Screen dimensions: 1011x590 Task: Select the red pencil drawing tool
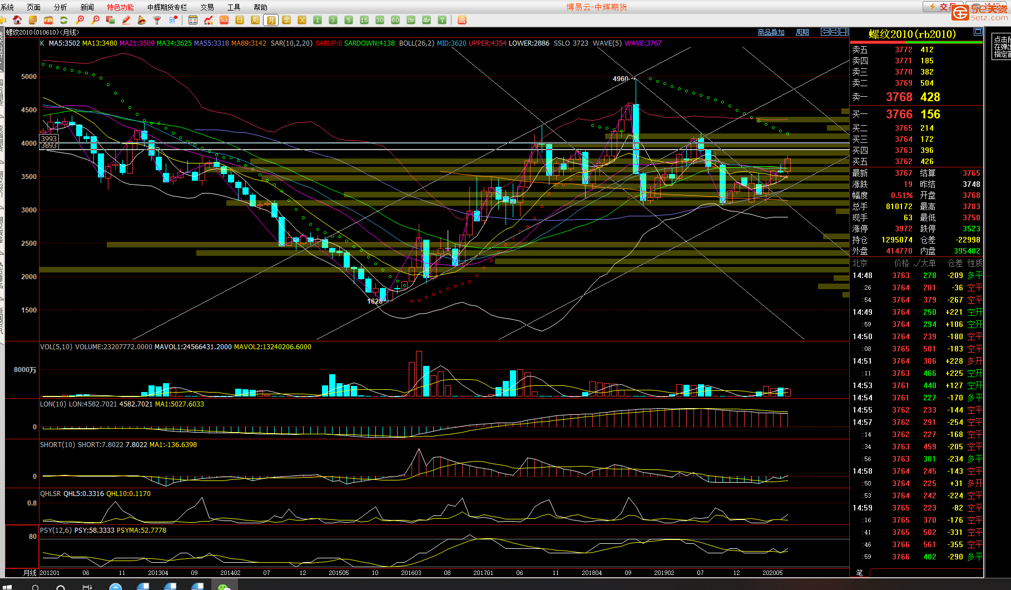coord(126,20)
